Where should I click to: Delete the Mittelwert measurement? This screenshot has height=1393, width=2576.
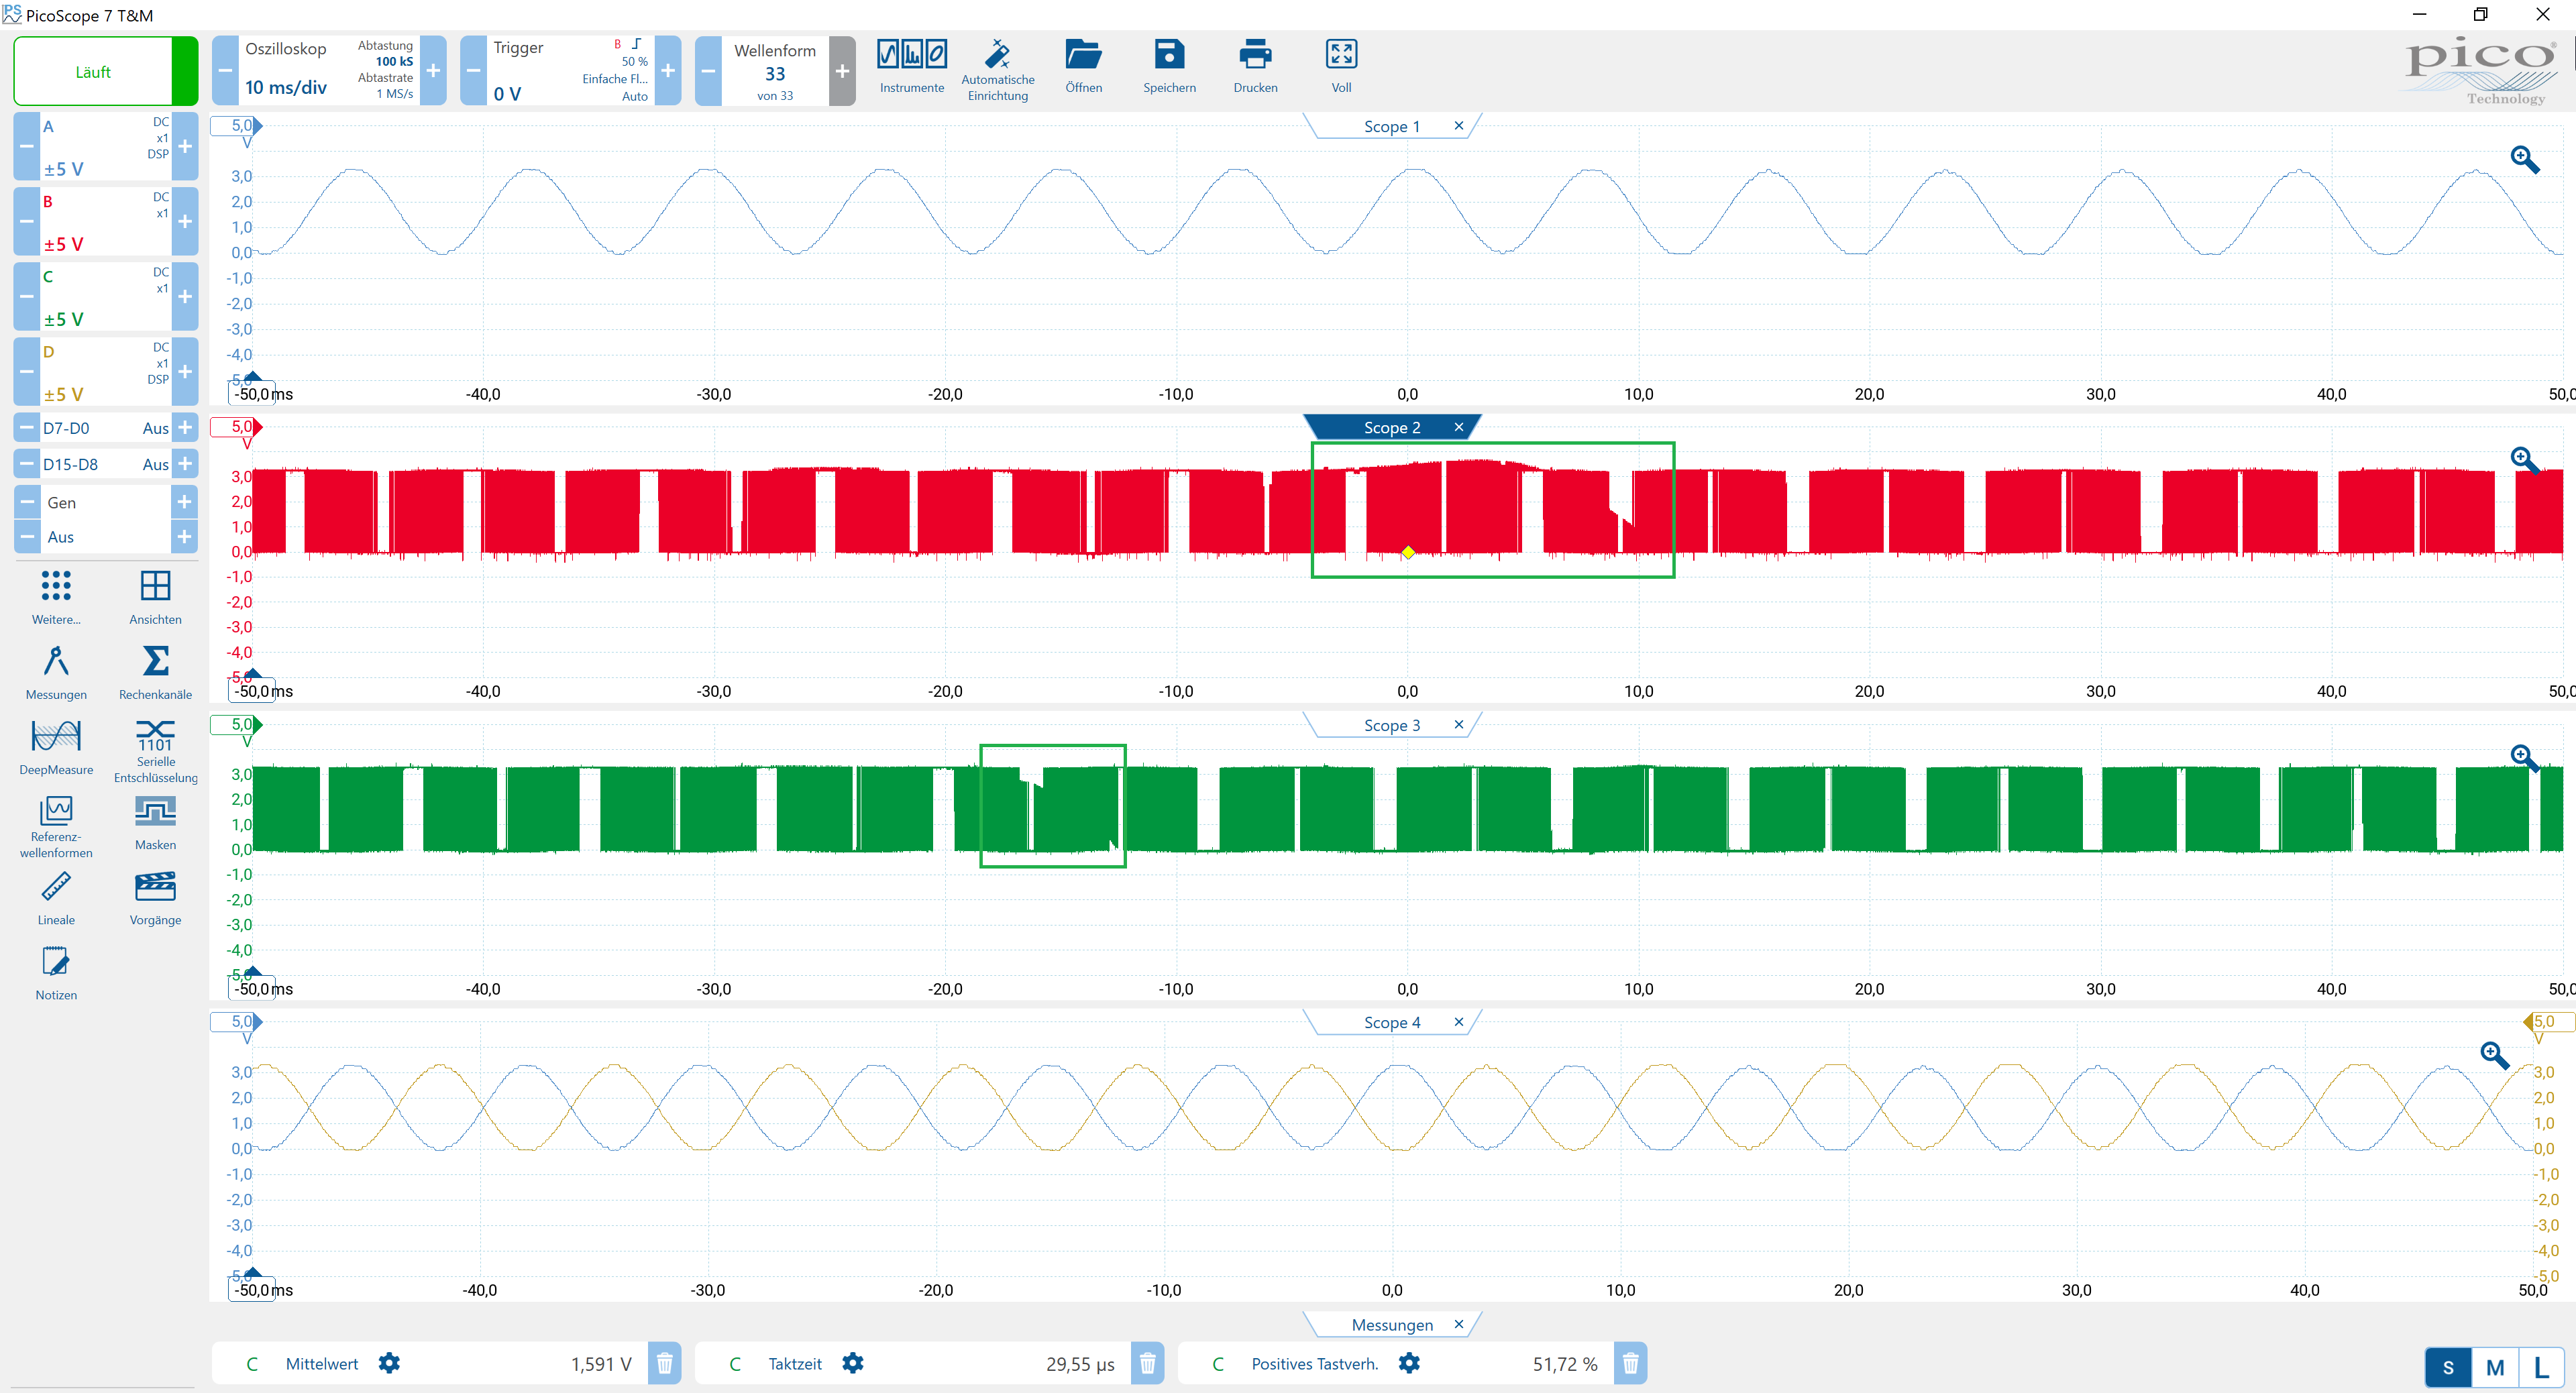click(x=664, y=1363)
